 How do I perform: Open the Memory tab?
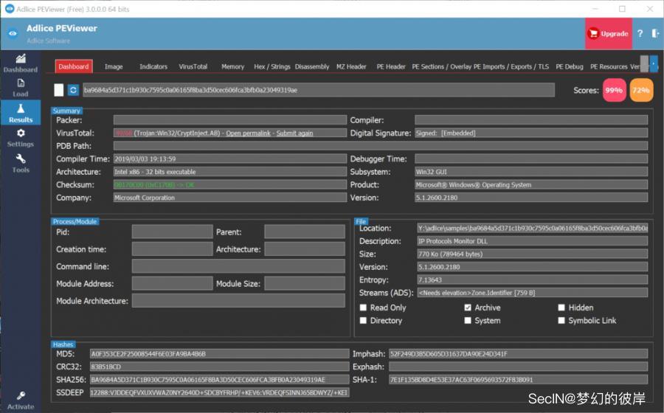(232, 66)
